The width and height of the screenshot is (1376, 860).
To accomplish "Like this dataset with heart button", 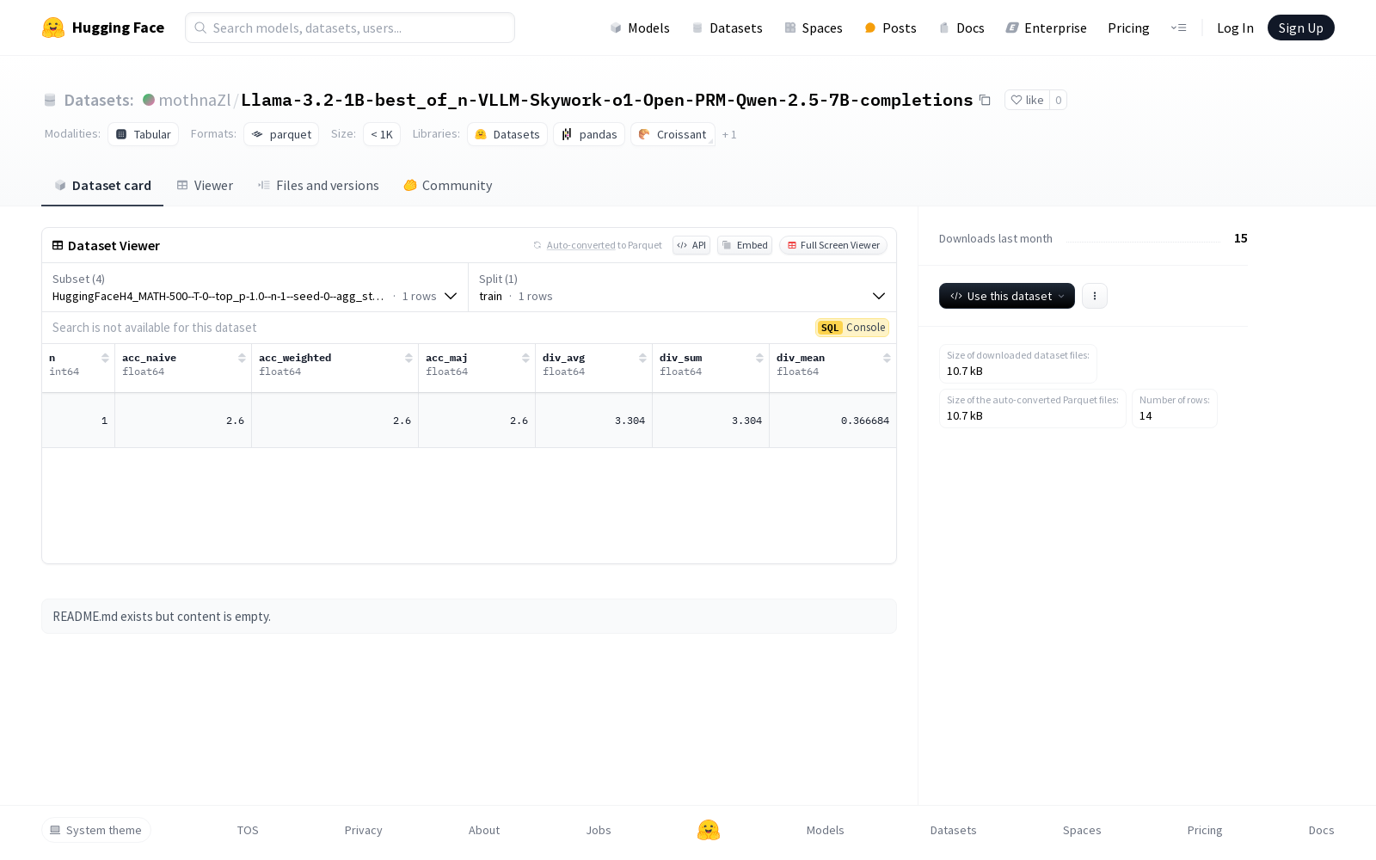I will (1027, 100).
